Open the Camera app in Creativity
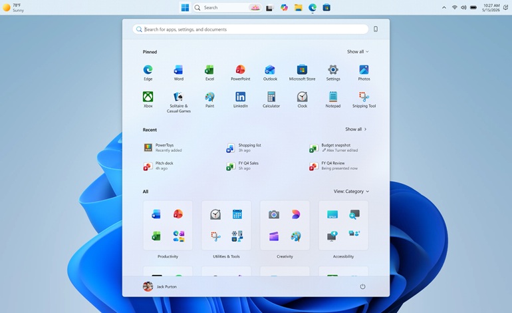The image size is (512, 313). pos(274,214)
